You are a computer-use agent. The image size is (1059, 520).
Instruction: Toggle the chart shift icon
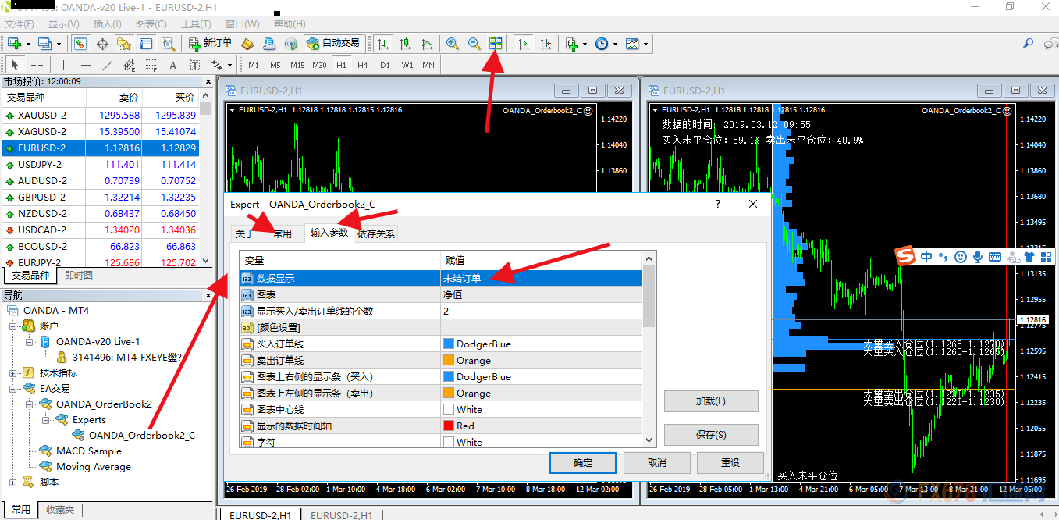tap(545, 44)
